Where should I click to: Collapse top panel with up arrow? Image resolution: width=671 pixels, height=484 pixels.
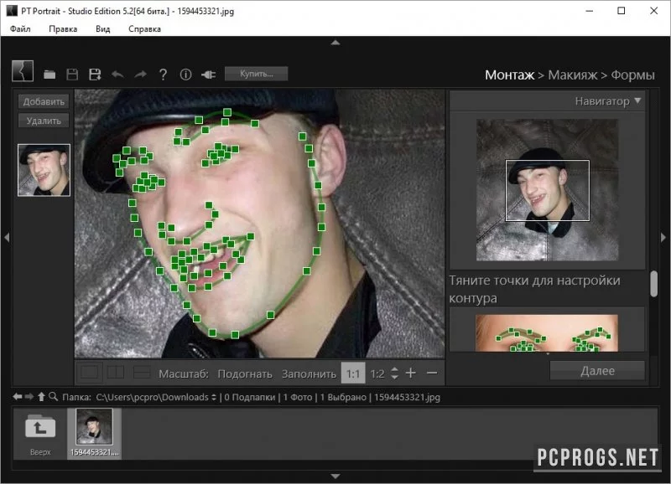[335, 43]
